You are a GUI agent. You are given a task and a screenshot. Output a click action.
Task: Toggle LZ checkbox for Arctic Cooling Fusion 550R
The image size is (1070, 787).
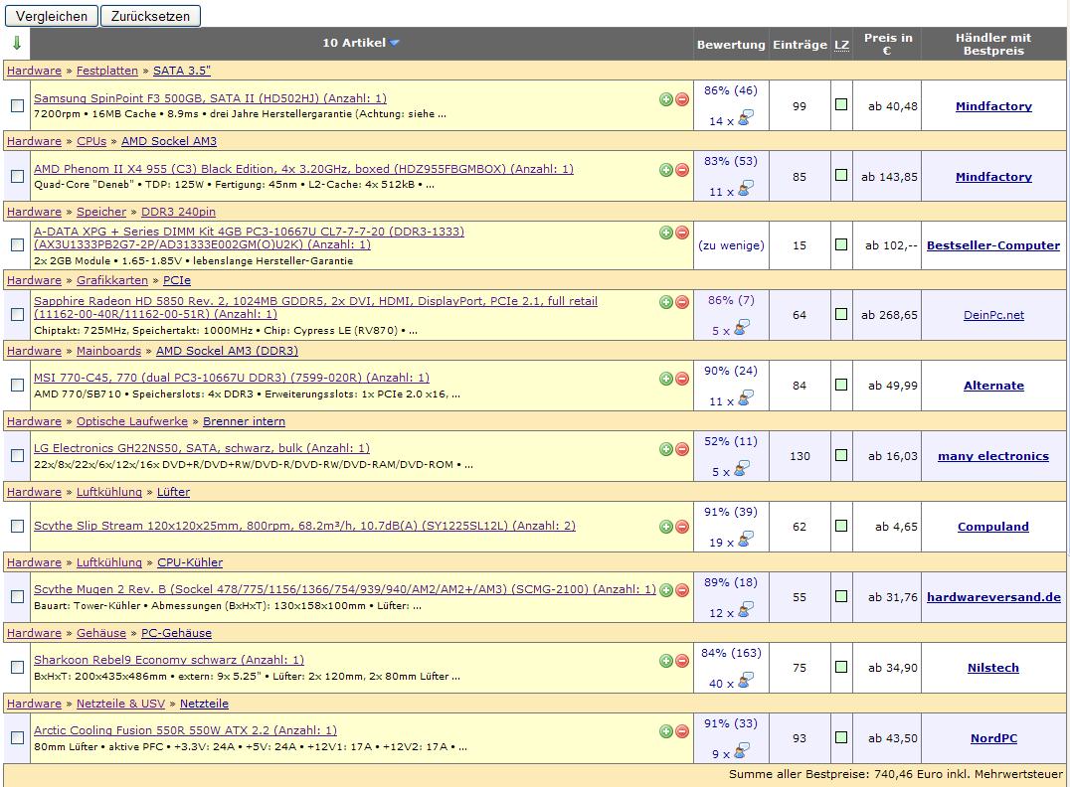841,737
